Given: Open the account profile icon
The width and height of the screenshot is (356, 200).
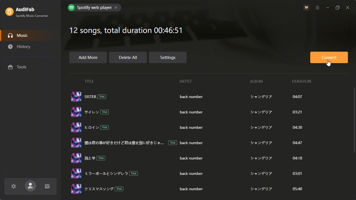Looking at the screenshot, I should pyautogui.click(x=30, y=186).
